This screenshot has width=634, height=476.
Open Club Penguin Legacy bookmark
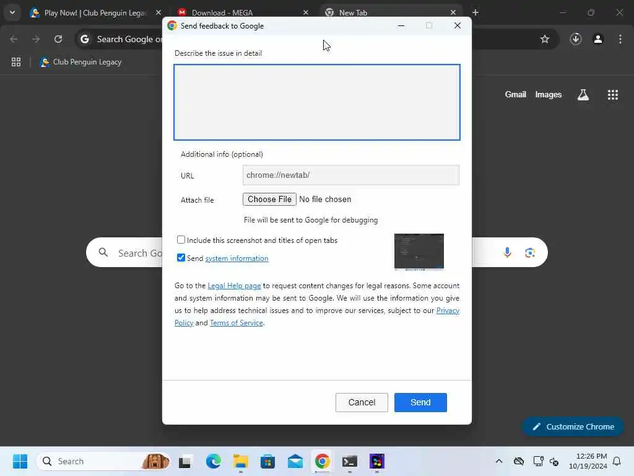click(x=81, y=62)
